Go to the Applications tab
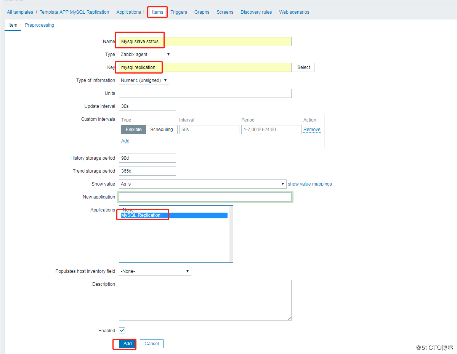The width and height of the screenshot is (457, 354). tap(128, 12)
